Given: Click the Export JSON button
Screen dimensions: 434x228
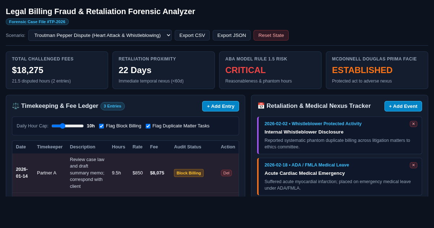Looking at the screenshot, I should [x=231, y=35].
